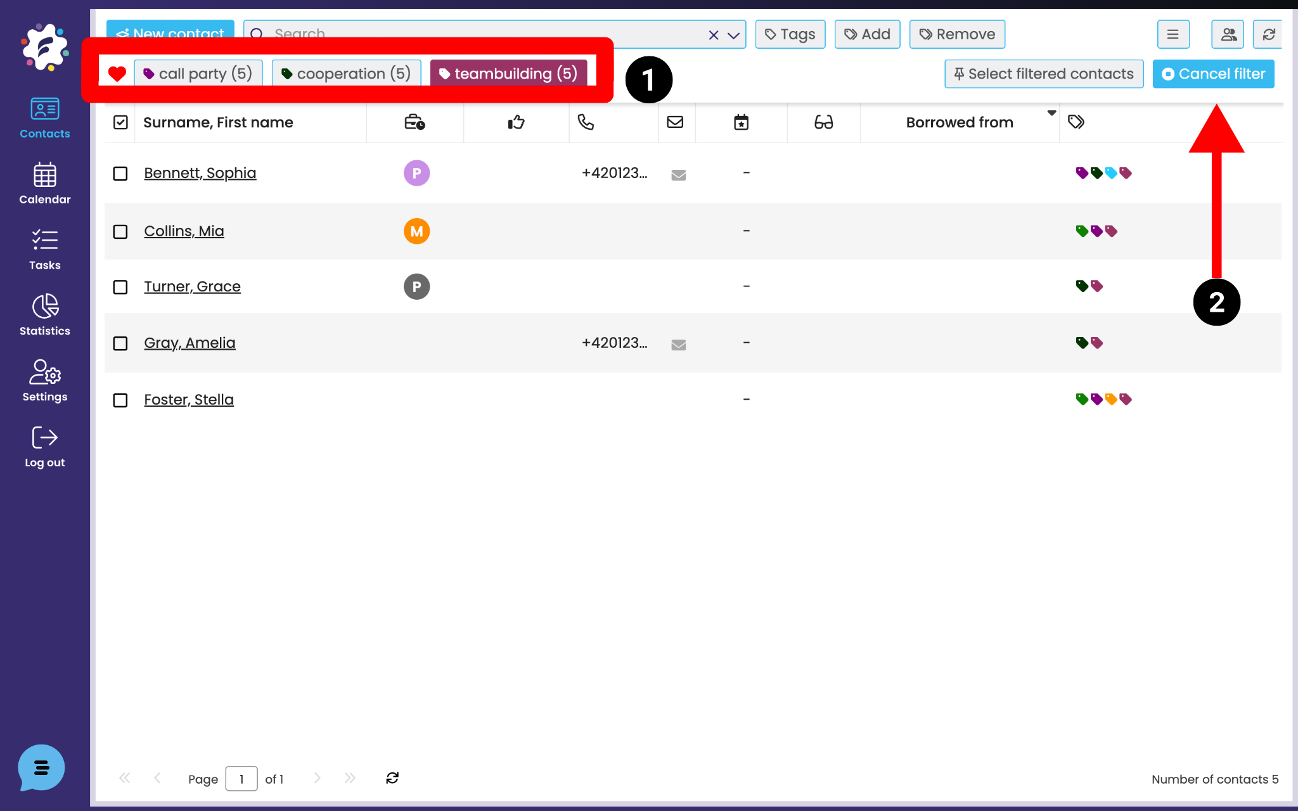Image resolution: width=1298 pixels, height=811 pixels.
Task: Click the email envelope for Bennett, Sophia
Action: point(678,174)
